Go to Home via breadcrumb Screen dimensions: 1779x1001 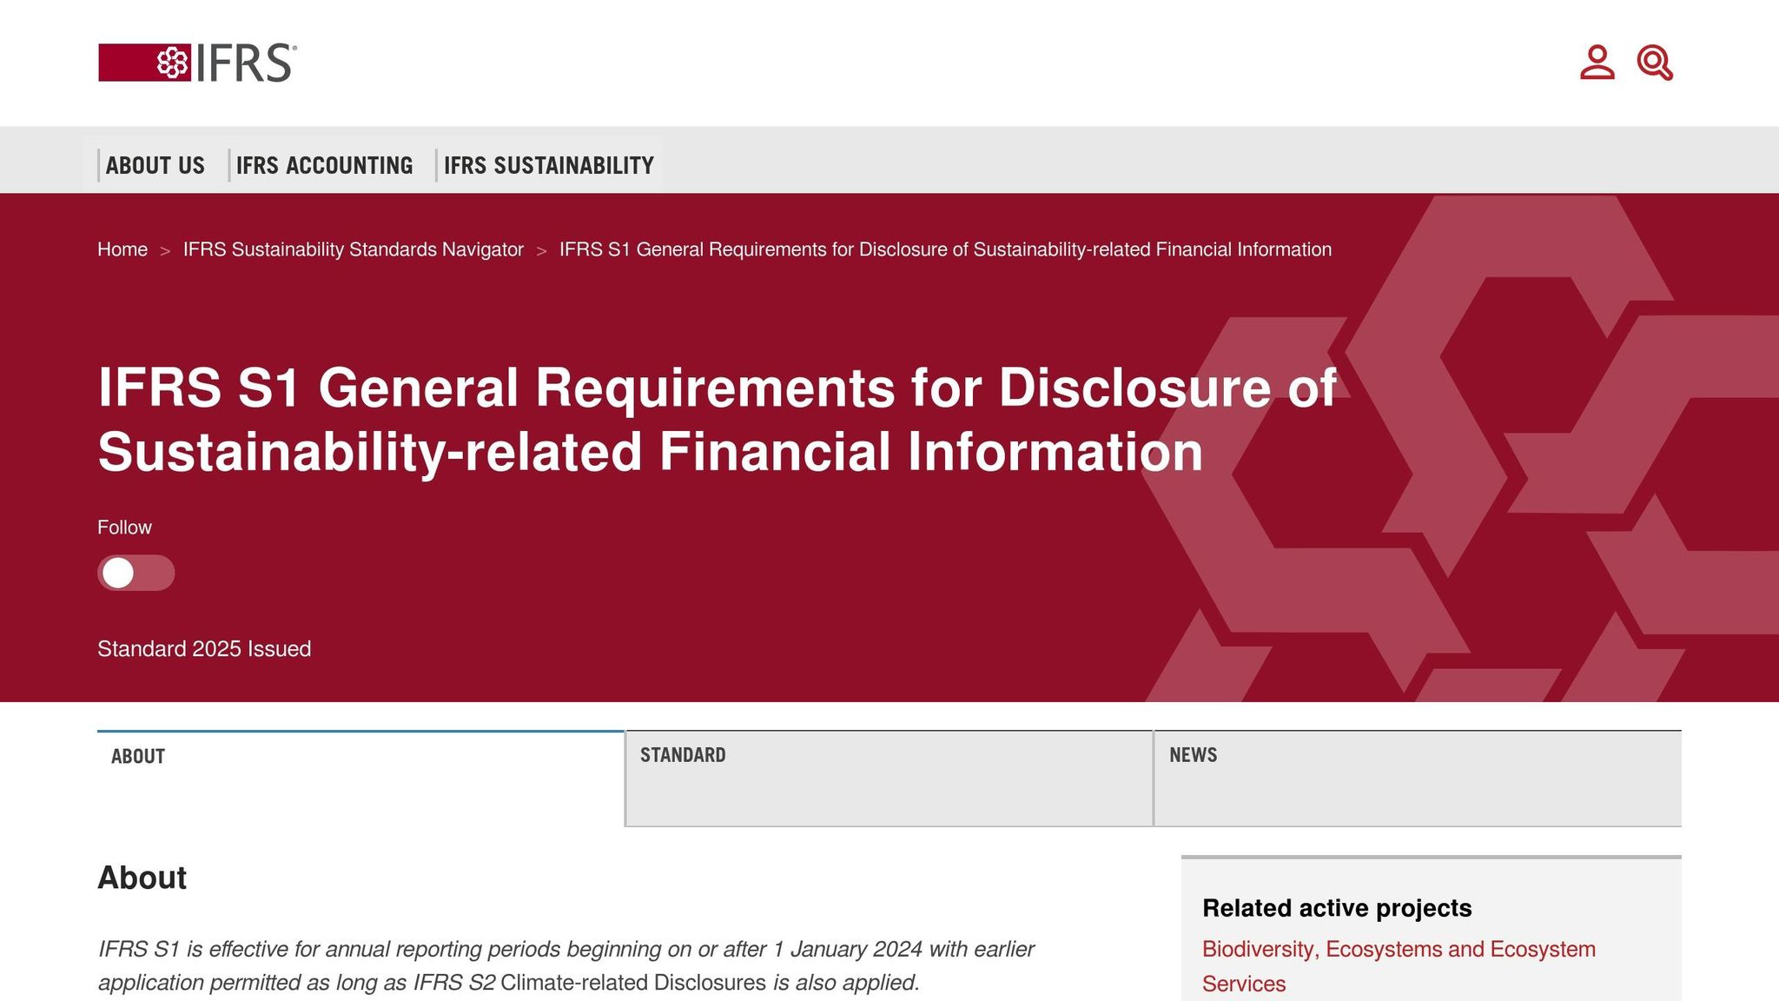pos(122,249)
